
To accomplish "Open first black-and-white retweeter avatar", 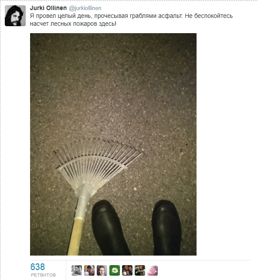I will coord(77,270).
